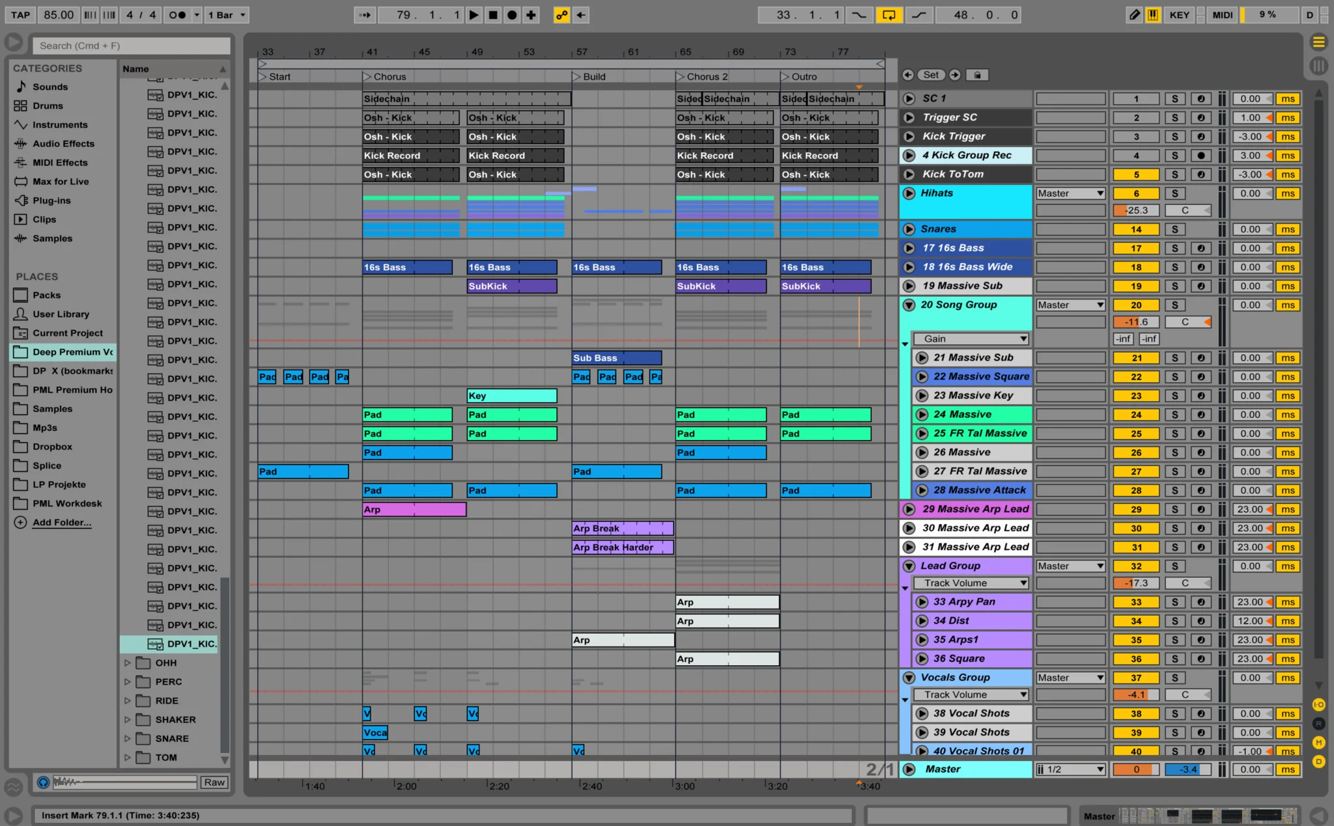Screen dimensions: 1334x826
Task: Open Song Group Gain automation dropdown
Action: 971,338
